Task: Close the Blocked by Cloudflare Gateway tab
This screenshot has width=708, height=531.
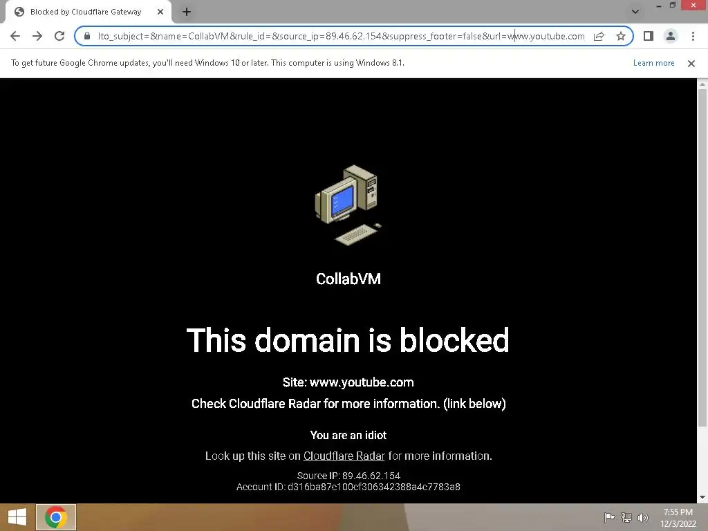Action: [160, 12]
